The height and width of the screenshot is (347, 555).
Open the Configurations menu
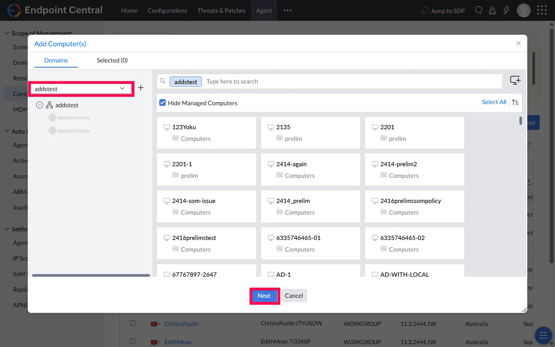point(167,10)
